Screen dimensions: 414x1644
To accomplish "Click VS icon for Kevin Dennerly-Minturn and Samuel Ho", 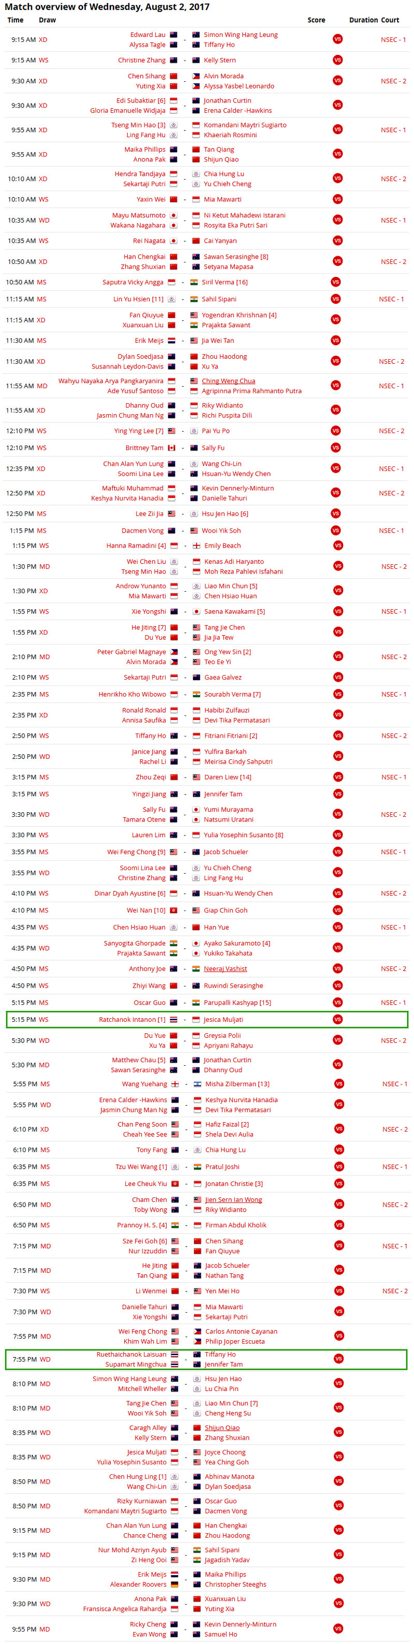I will click(339, 1628).
